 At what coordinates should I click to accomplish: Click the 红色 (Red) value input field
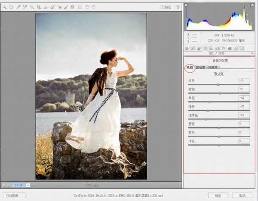click(x=244, y=80)
